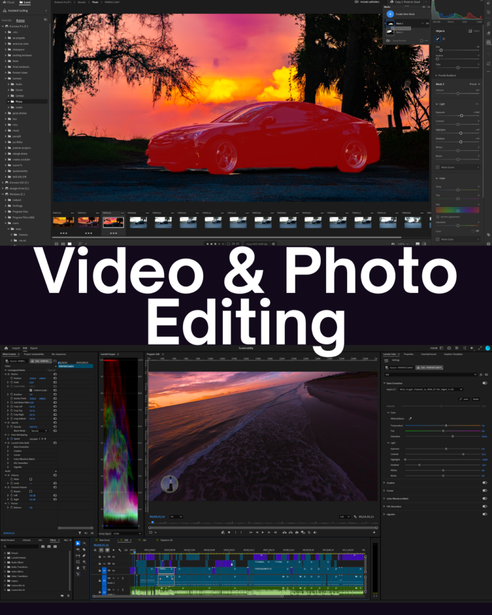Open the Preset dropdown beside Mask 2
This screenshot has width=492, height=615.
[x=475, y=84]
